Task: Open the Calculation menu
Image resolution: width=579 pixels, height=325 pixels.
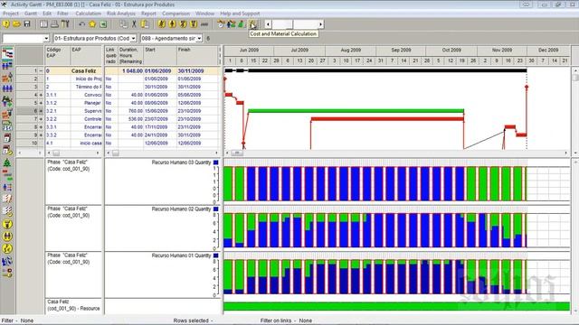Action: (x=89, y=14)
